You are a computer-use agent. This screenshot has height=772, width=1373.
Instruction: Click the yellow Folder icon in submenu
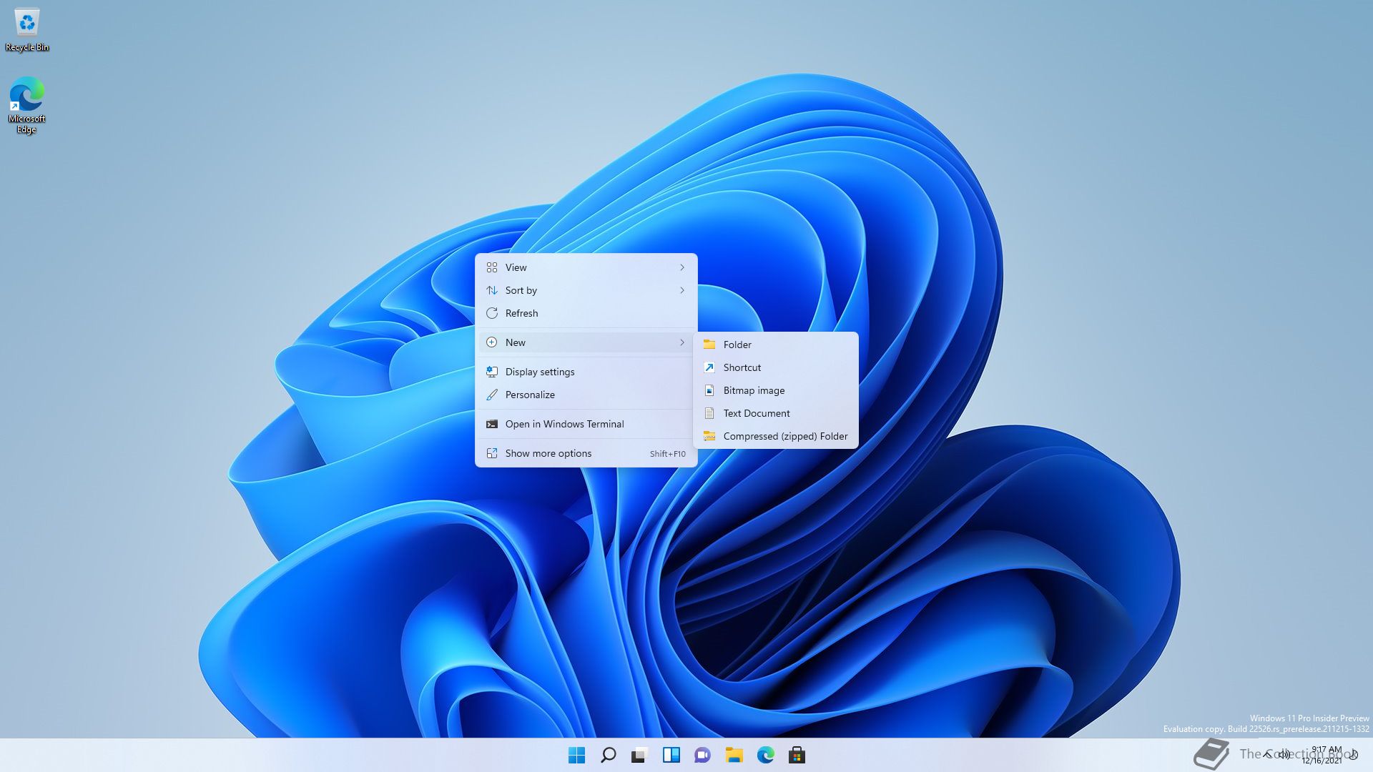click(x=709, y=345)
